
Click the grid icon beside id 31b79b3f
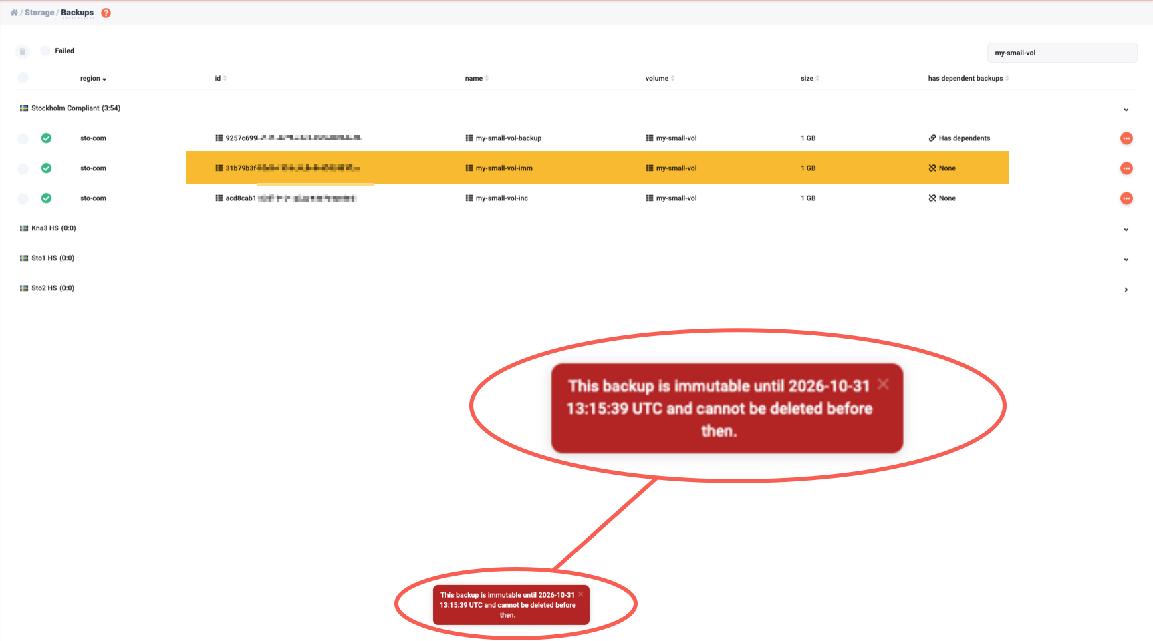[x=219, y=168]
